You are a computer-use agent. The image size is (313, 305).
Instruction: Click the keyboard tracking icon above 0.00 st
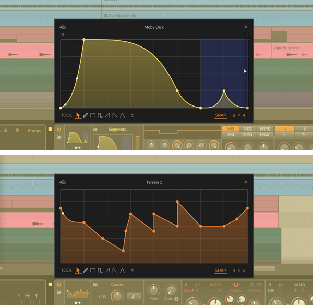[236, 285]
